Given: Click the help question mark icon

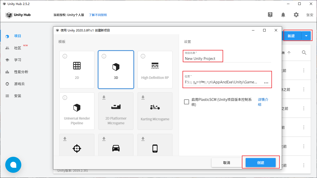Looking at the screenshot, I should pyautogui.click(x=270, y=15).
